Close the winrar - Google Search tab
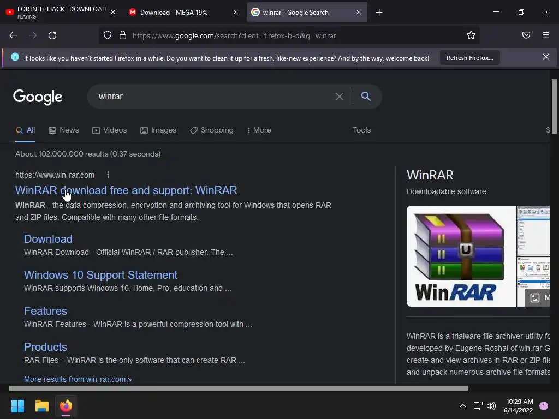Image resolution: width=559 pixels, height=419 pixels. tap(359, 12)
